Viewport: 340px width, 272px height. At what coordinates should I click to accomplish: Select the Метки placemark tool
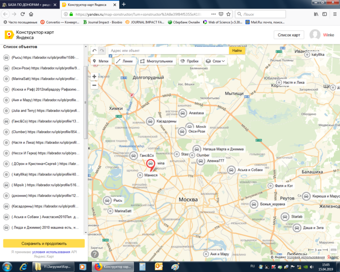click(101, 61)
